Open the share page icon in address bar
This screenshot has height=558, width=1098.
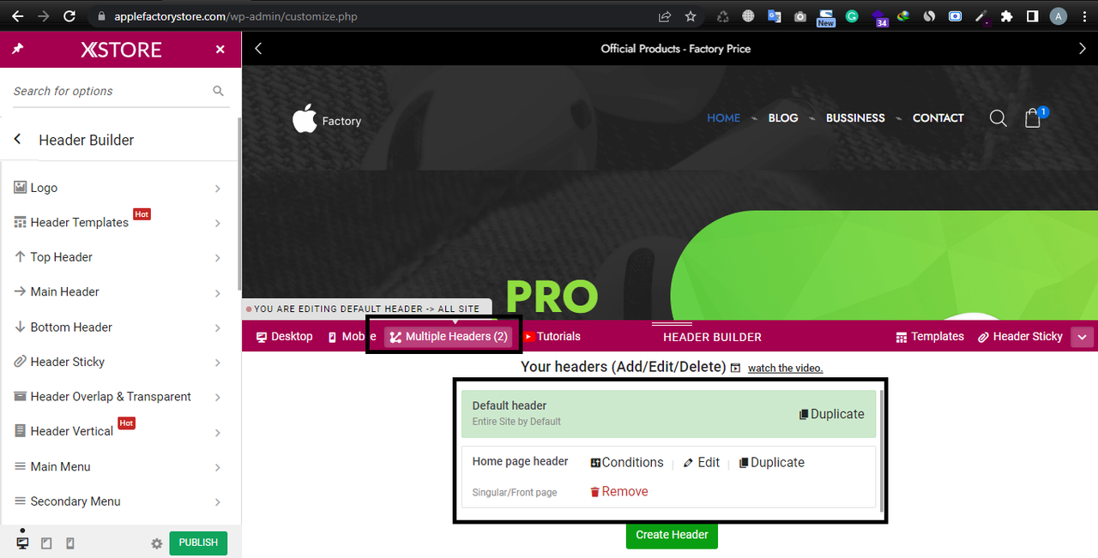coord(664,16)
